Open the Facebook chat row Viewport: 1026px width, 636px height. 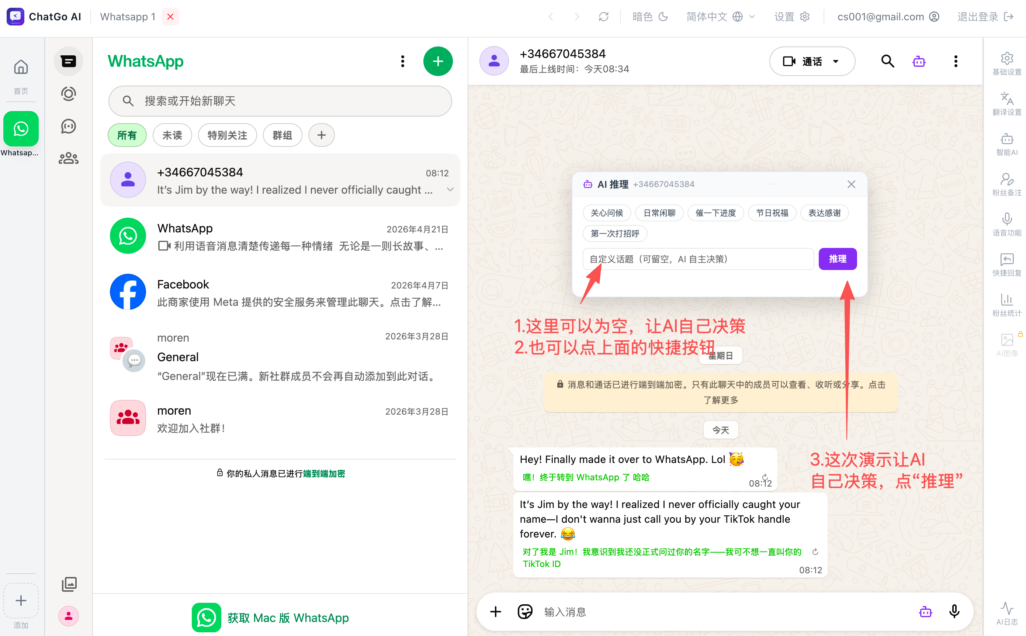(280, 292)
